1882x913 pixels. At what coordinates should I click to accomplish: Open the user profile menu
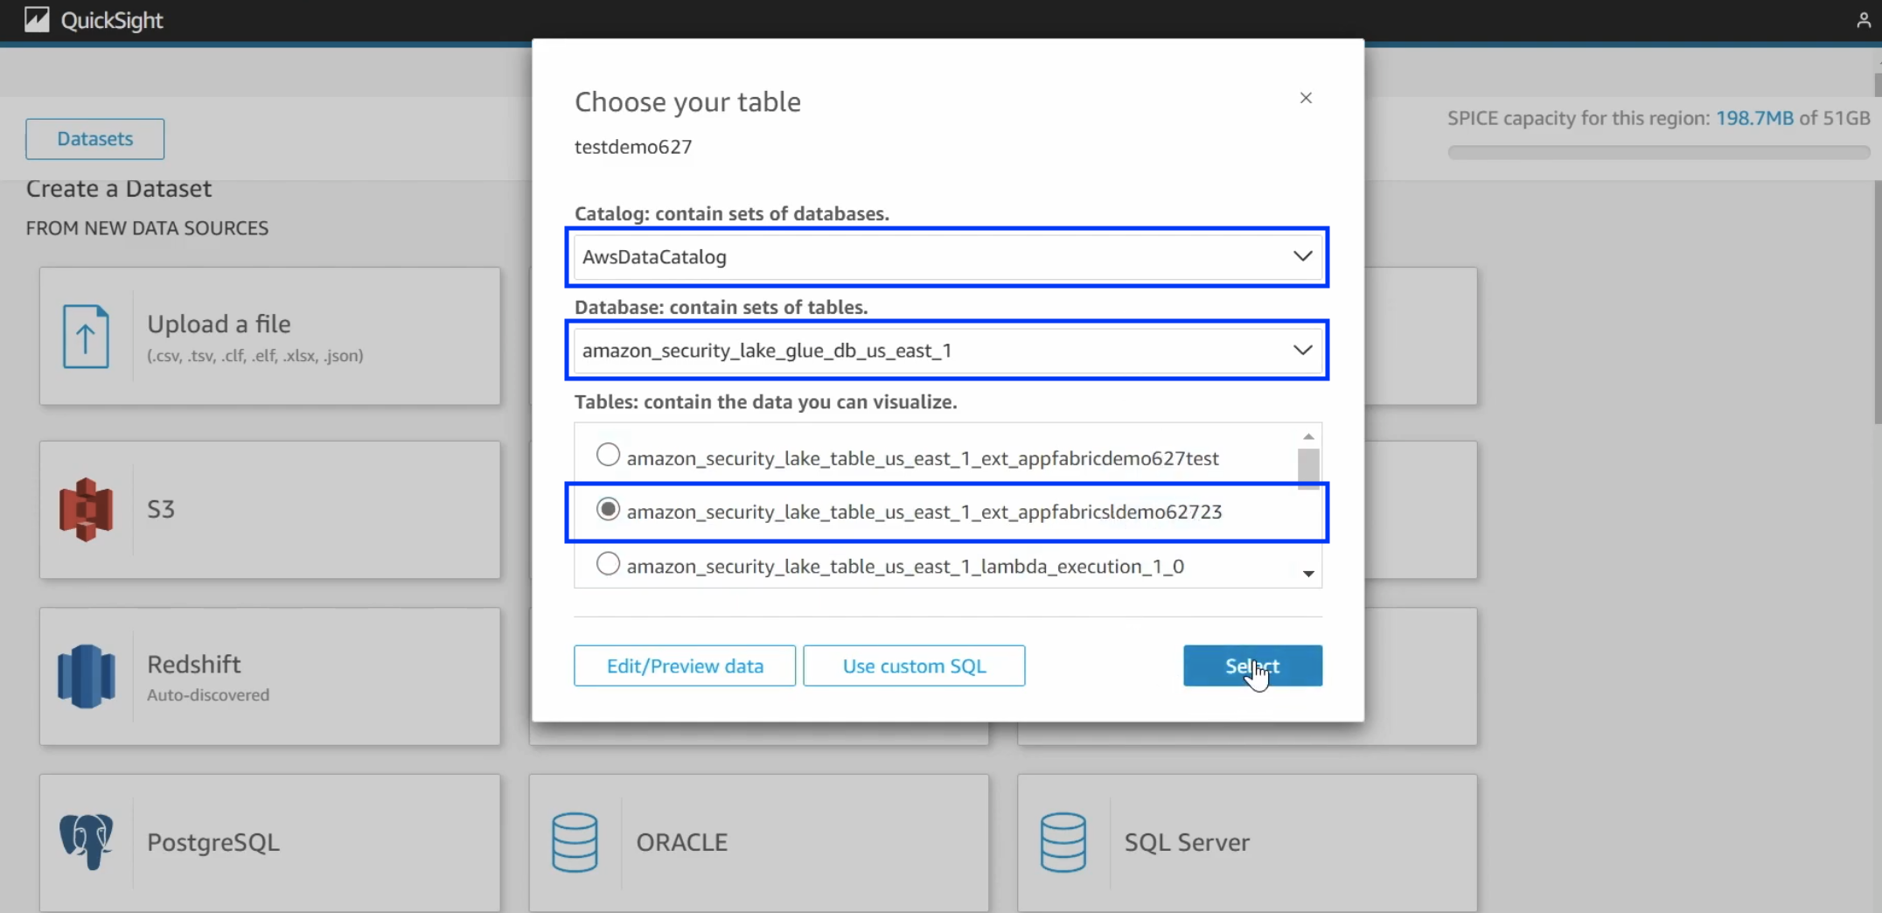[x=1862, y=19]
